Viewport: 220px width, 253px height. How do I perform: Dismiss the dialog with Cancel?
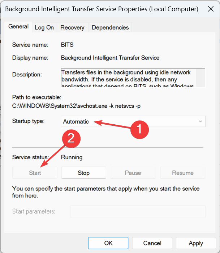coord(152,243)
